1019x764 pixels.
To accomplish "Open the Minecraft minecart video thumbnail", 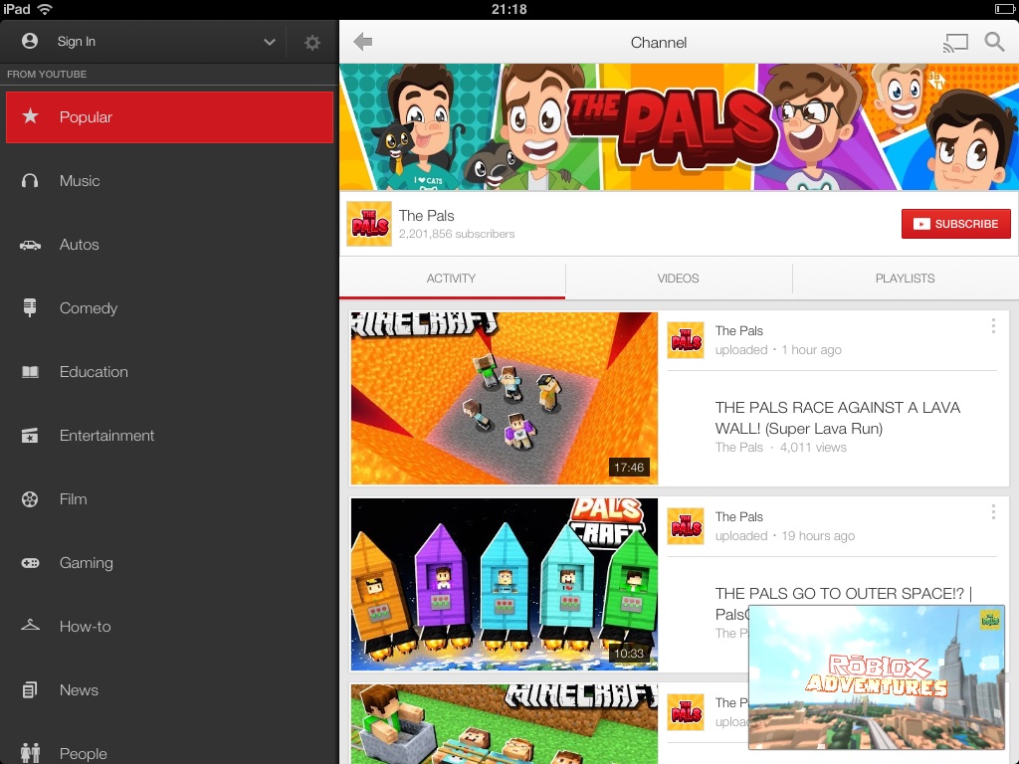I will point(504,723).
